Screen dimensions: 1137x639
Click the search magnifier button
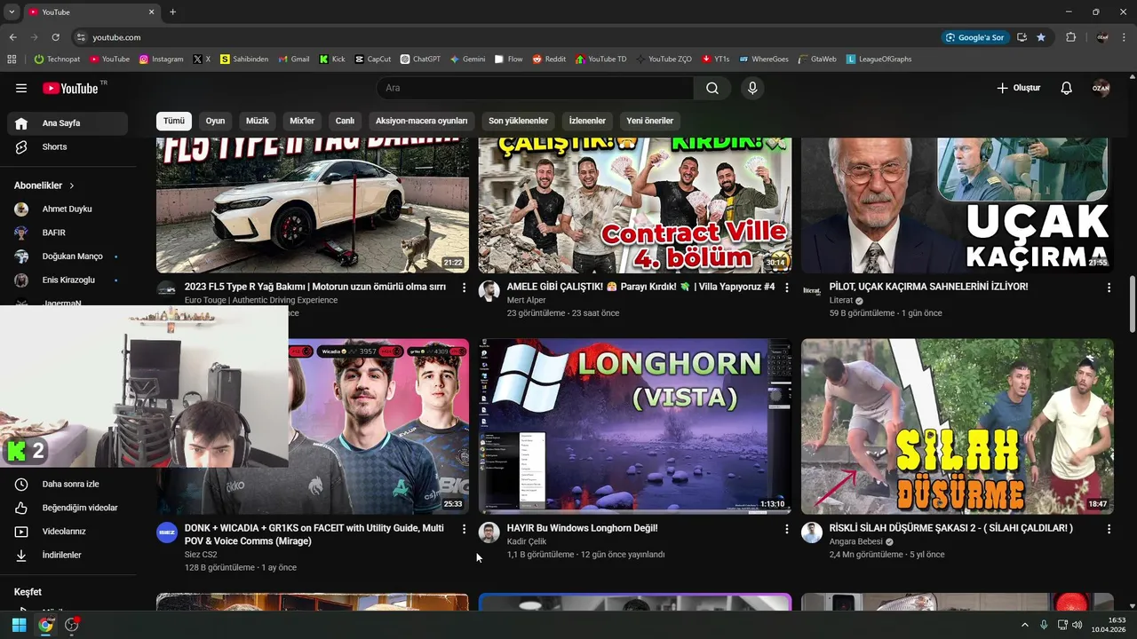(x=712, y=88)
